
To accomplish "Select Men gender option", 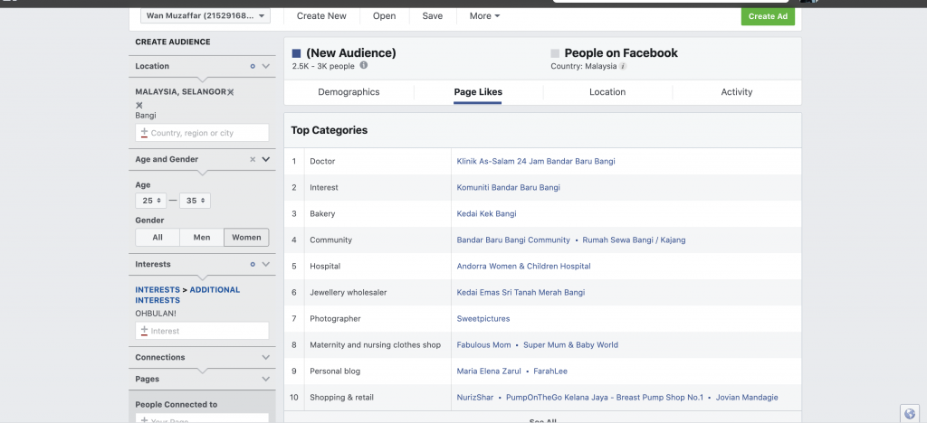I will tap(202, 237).
